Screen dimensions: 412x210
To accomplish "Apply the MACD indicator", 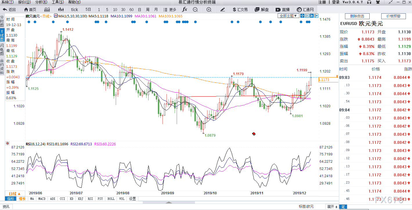I will [x=42, y=199].
